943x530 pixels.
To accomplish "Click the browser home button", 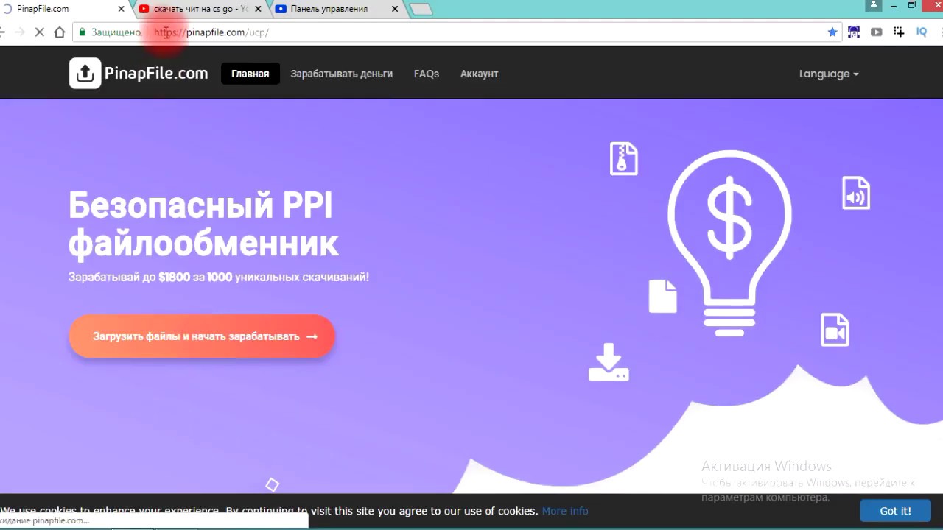I will [60, 32].
